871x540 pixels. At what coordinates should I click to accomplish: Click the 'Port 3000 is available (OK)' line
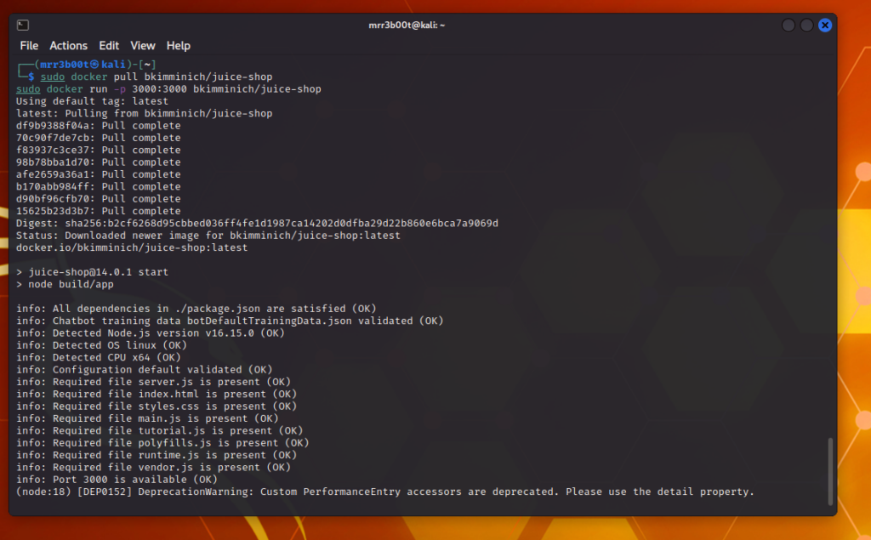point(117,480)
